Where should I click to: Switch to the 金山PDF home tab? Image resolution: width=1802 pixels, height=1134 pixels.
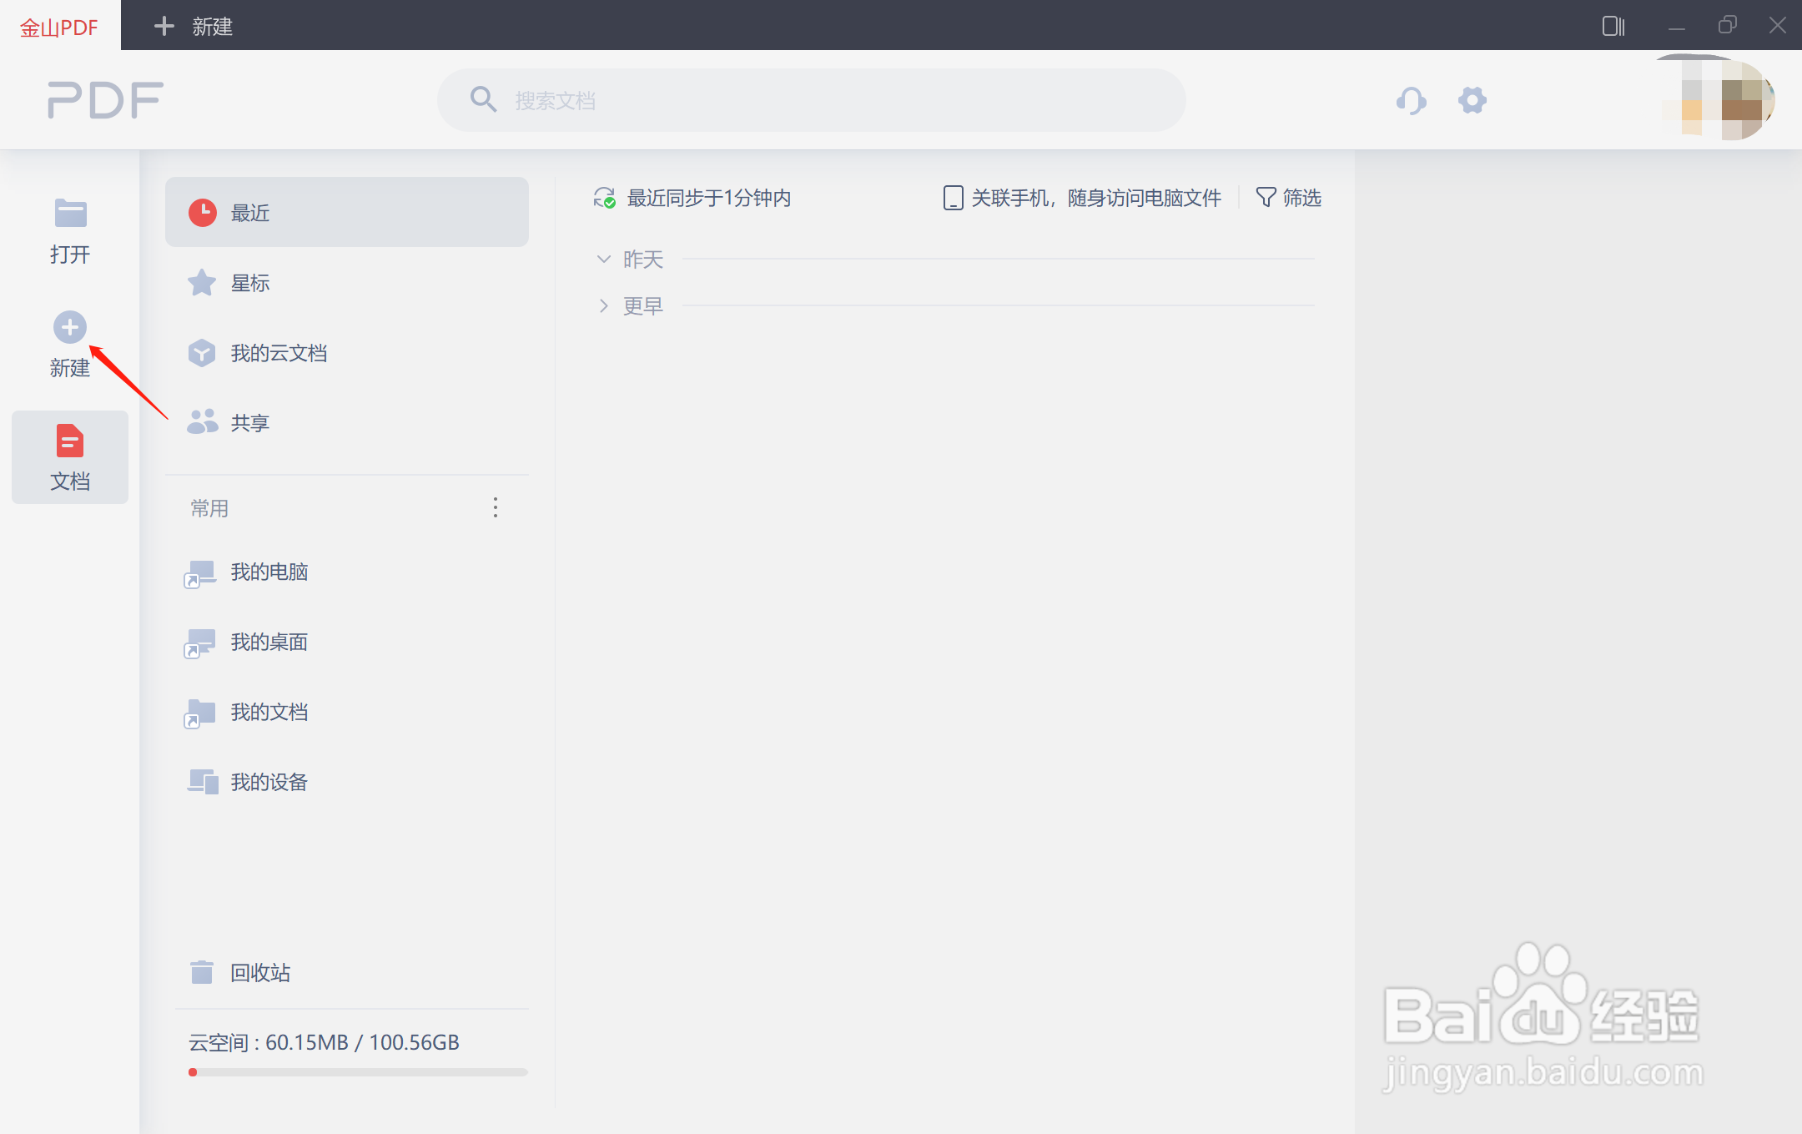59,27
